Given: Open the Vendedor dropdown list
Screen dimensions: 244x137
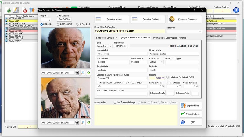Looking at the screenshot, I should coord(200,31).
